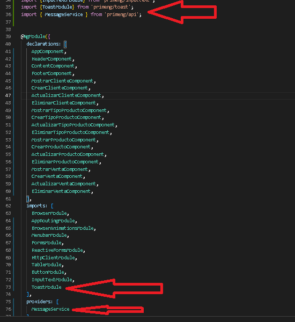Click CrearVentaComponent entry

click(x=57, y=176)
